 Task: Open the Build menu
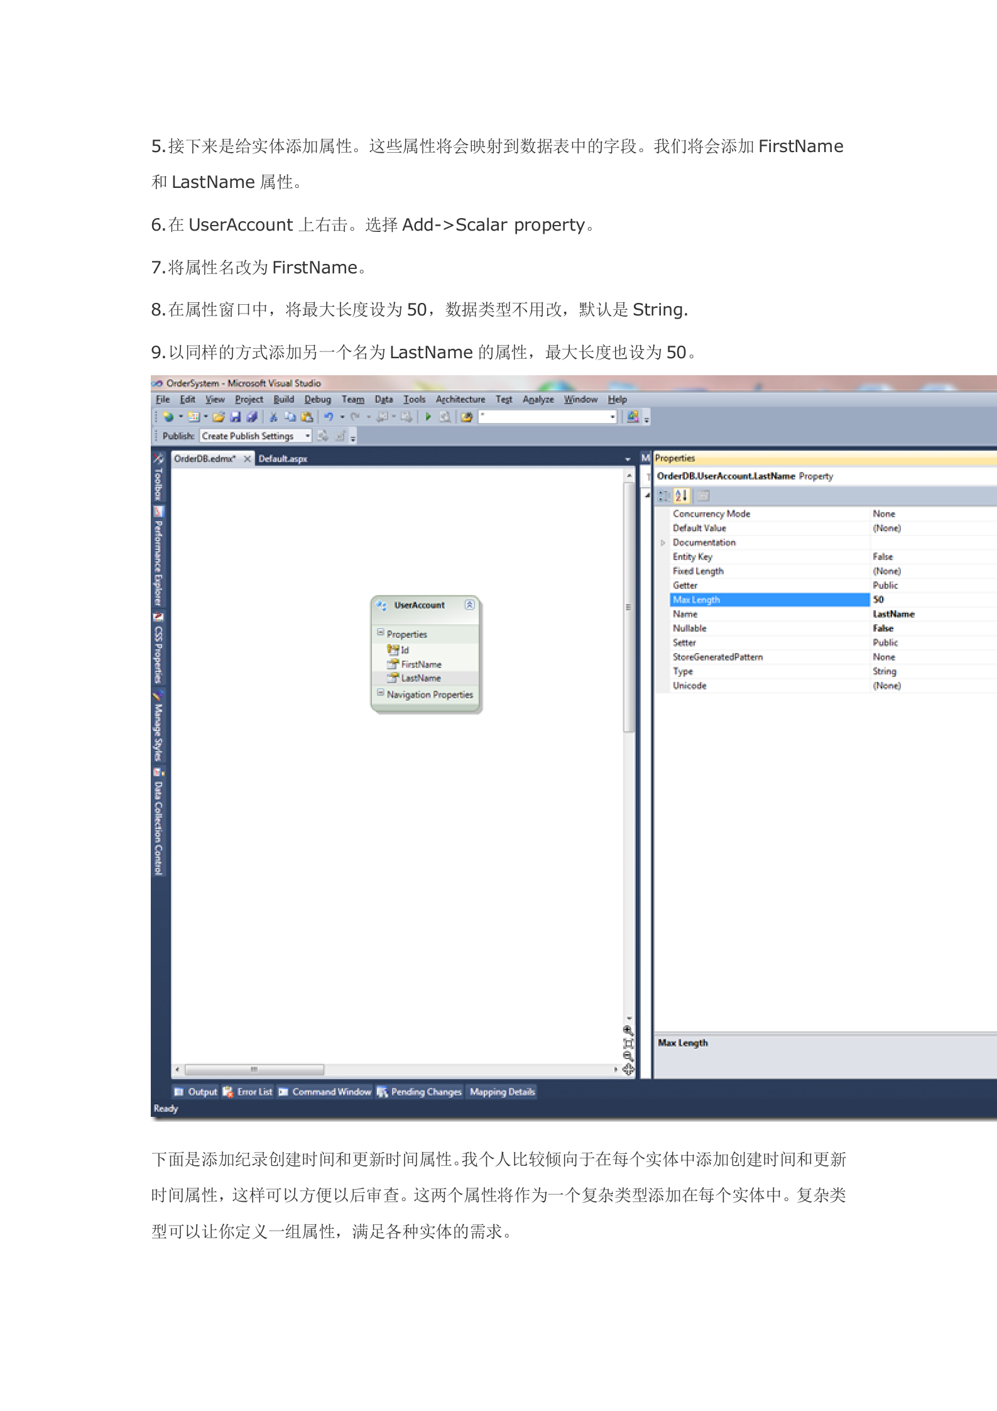pyautogui.click(x=283, y=399)
